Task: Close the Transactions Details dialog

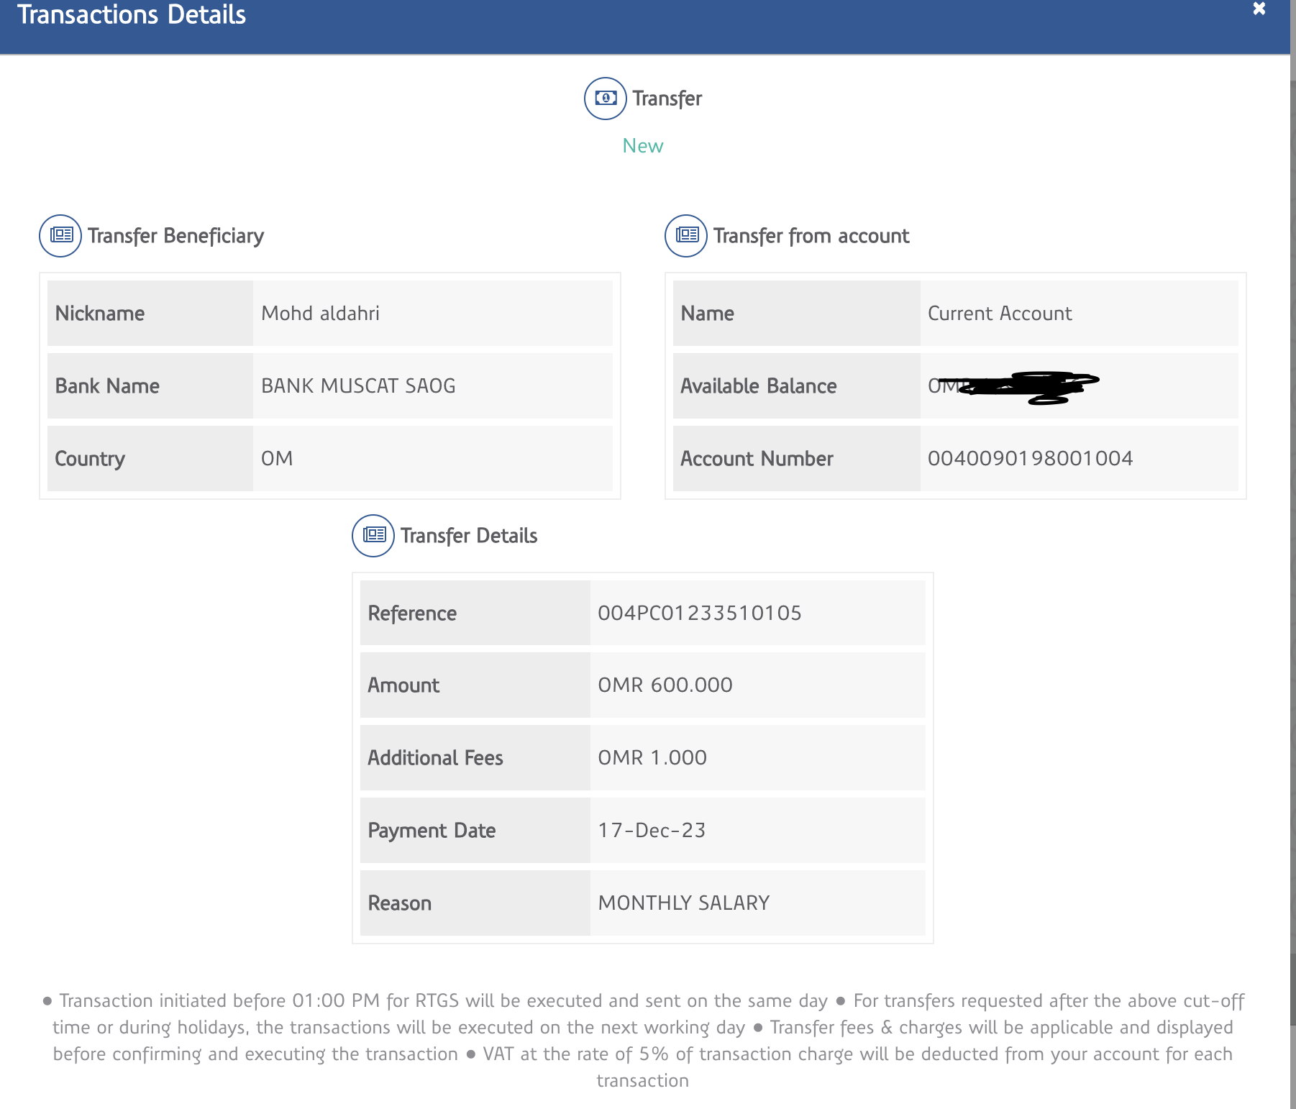Action: 1259,9
